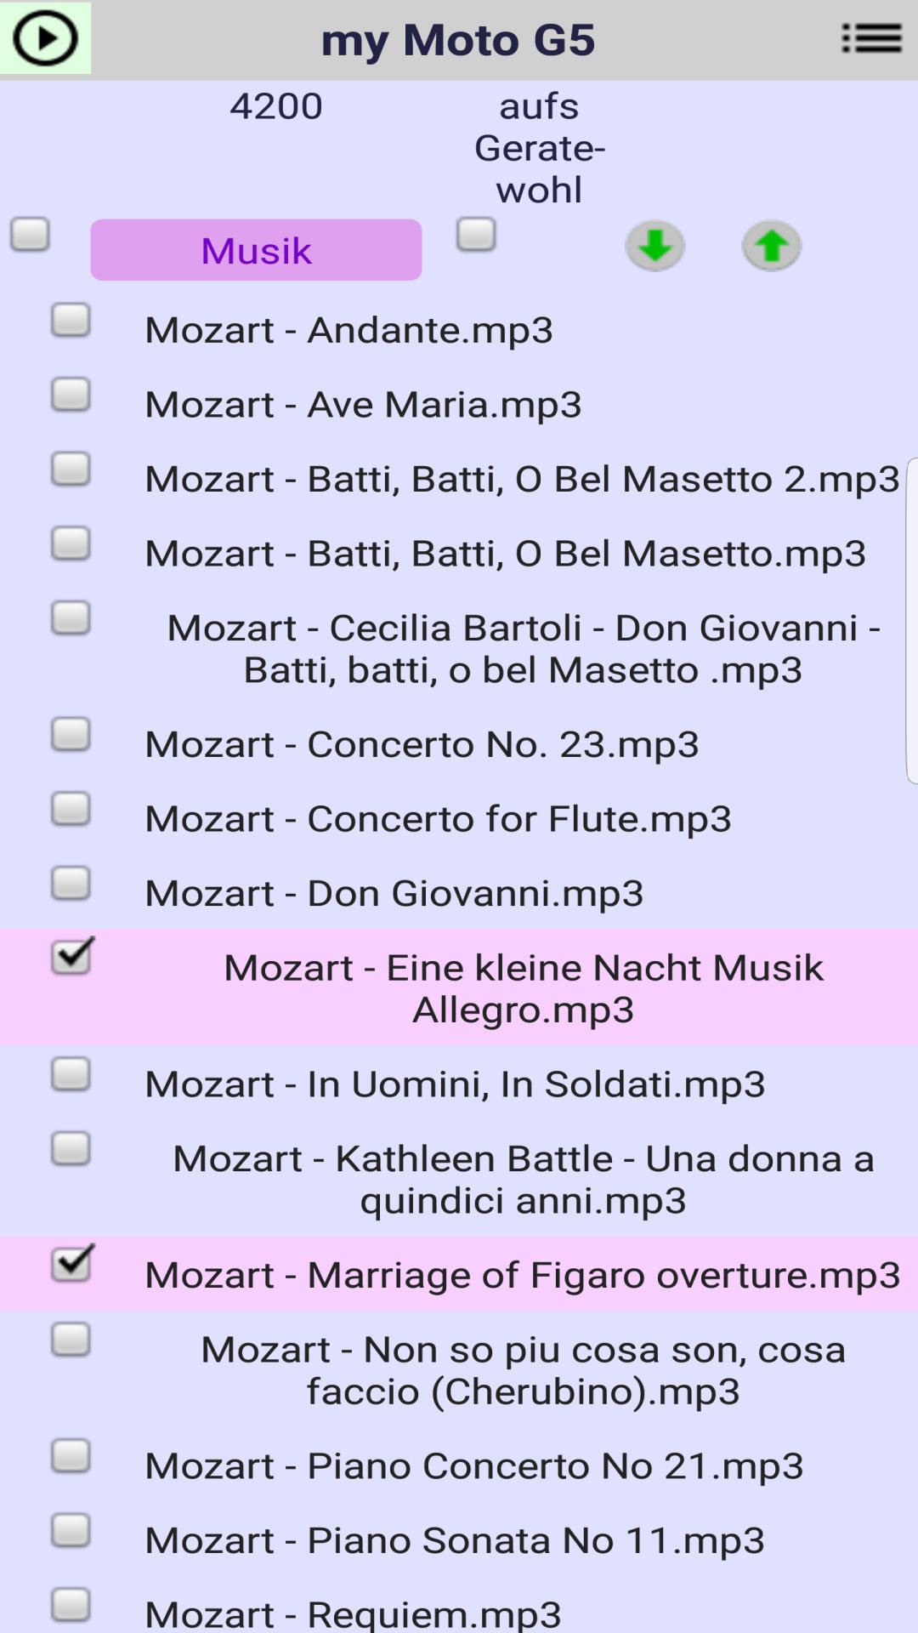
Task: Tap the my Moto G5 title
Action: point(458,40)
